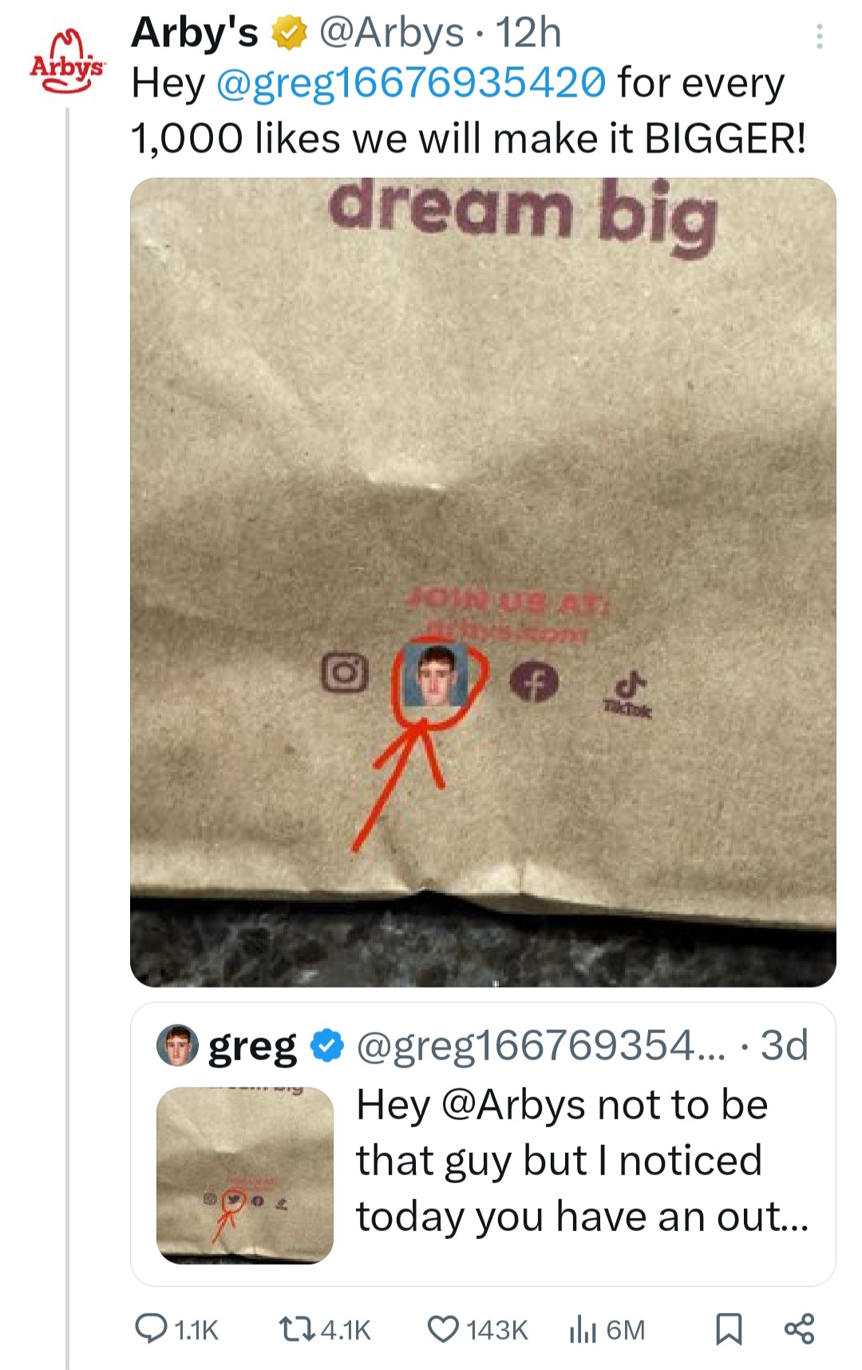Image resolution: width=862 pixels, height=1370 pixels.
Task: Like the tweet with the heart icon
Action: coord(443,1328)
